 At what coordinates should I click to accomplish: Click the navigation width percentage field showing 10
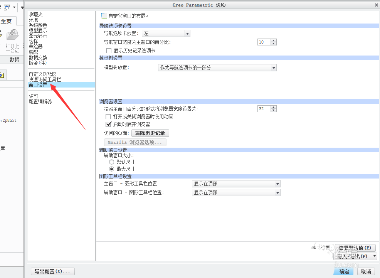coord(264,42)
